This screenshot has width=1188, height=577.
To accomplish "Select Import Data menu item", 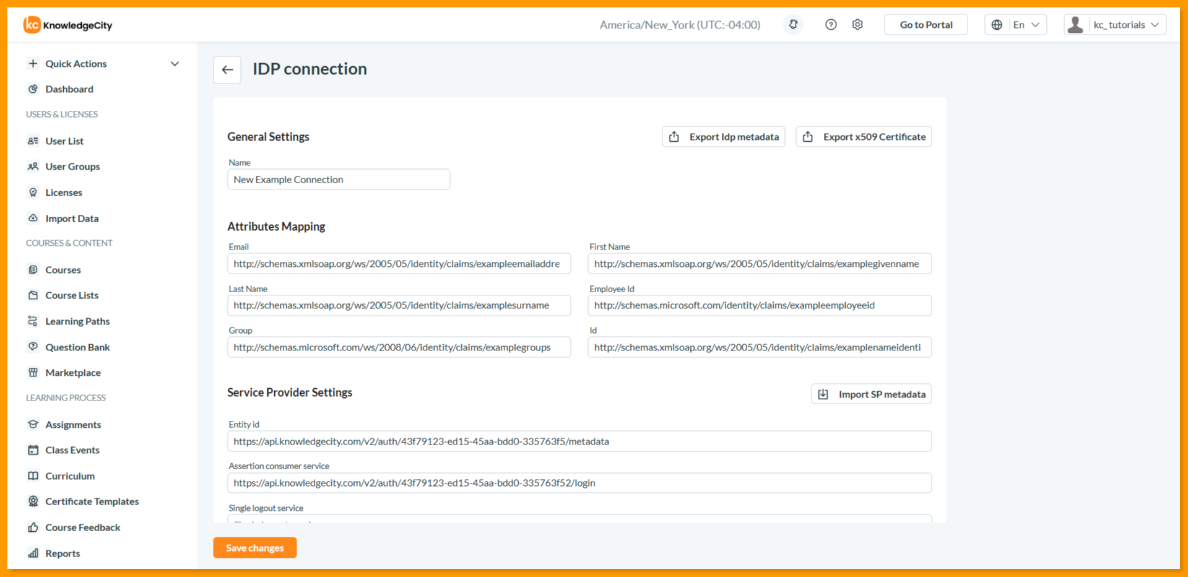I will click(72, 219).
